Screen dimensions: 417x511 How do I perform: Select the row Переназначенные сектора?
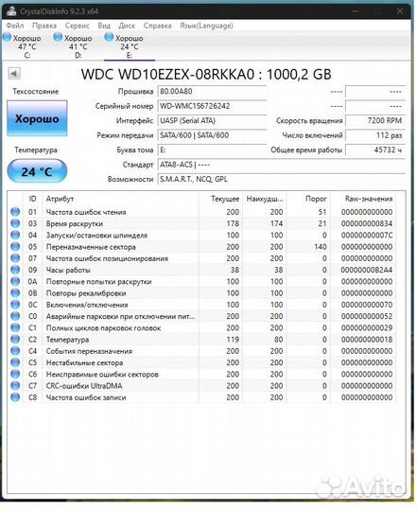pos(201,247)
